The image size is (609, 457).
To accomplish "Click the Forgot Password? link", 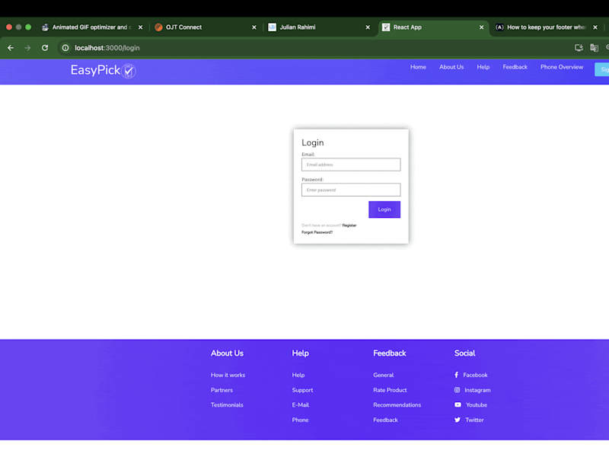I will [317, 232].
